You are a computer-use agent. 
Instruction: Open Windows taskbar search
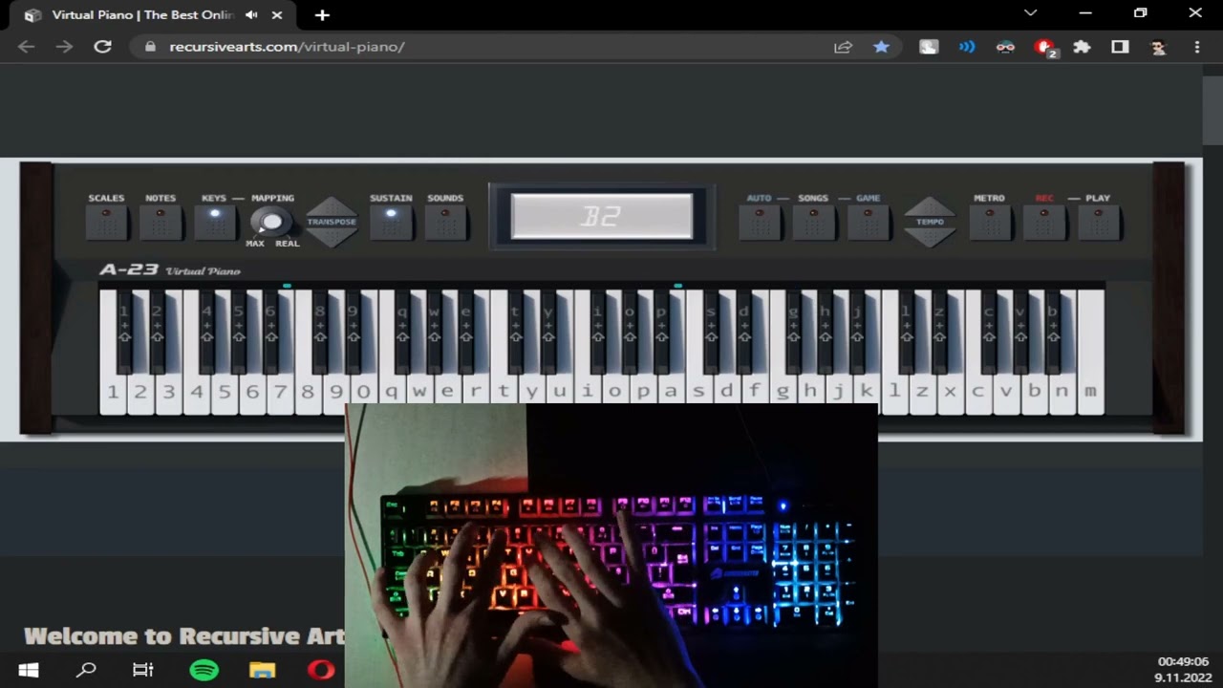(x=86, y=670)
